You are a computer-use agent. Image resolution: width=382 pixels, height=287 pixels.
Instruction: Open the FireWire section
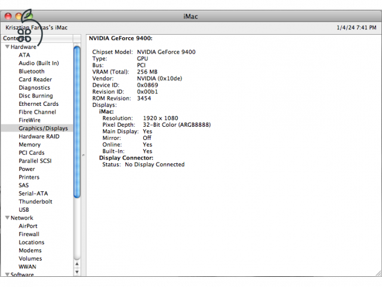point(29,120)
